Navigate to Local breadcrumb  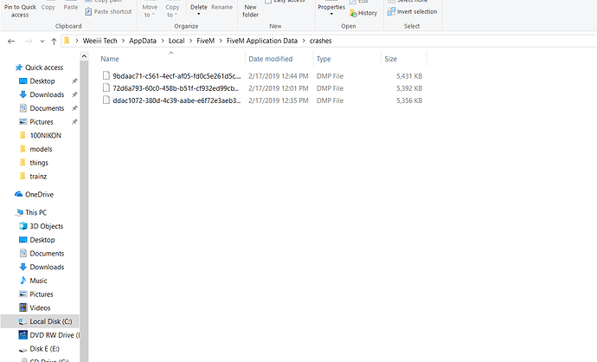point(177,41)
